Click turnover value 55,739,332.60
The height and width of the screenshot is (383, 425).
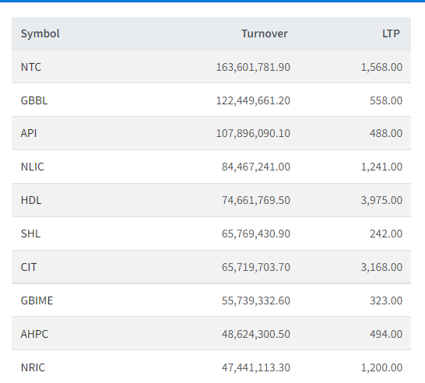click(256, 300)
